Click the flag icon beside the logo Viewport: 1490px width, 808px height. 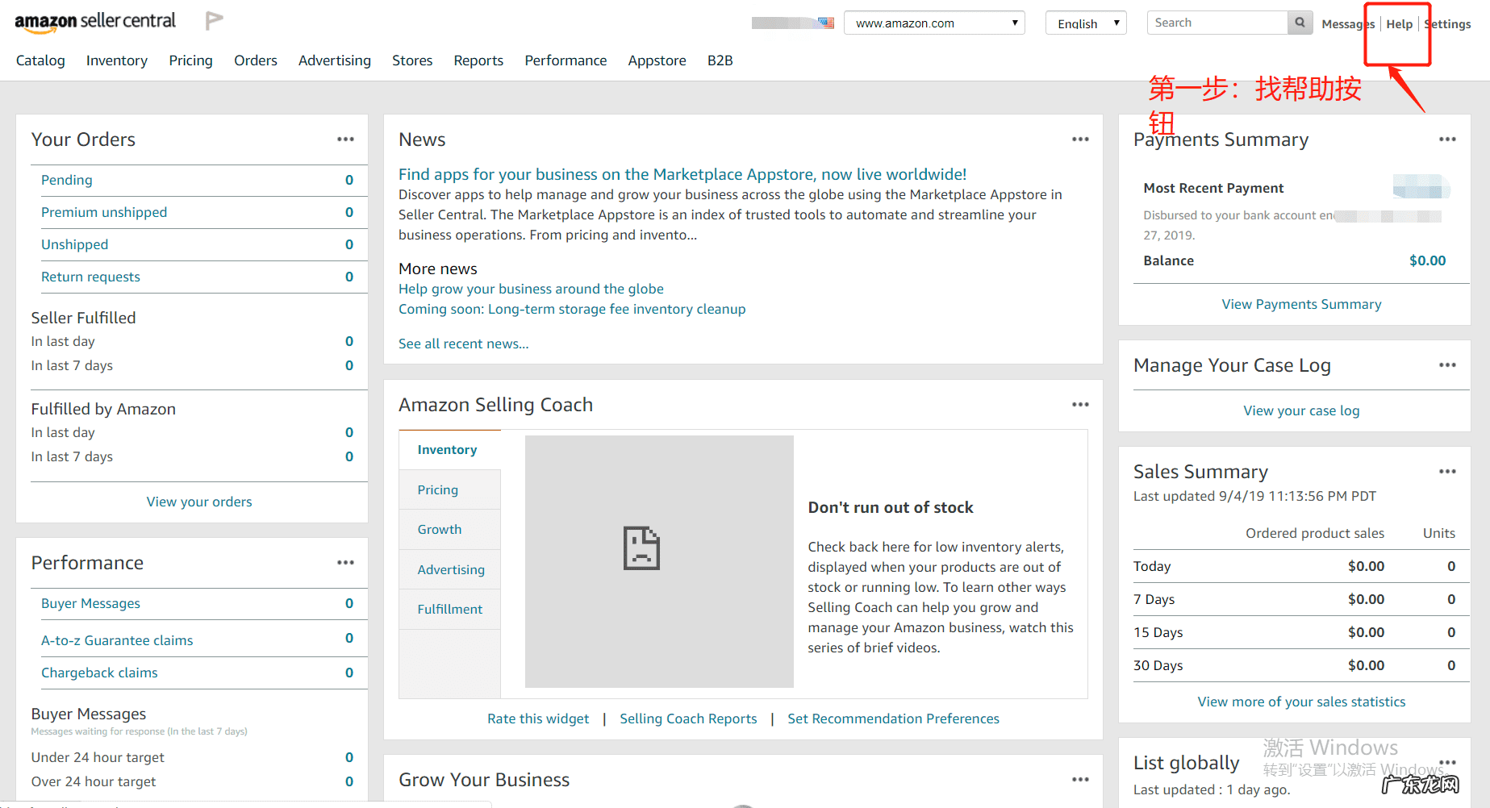click(214, 21)
